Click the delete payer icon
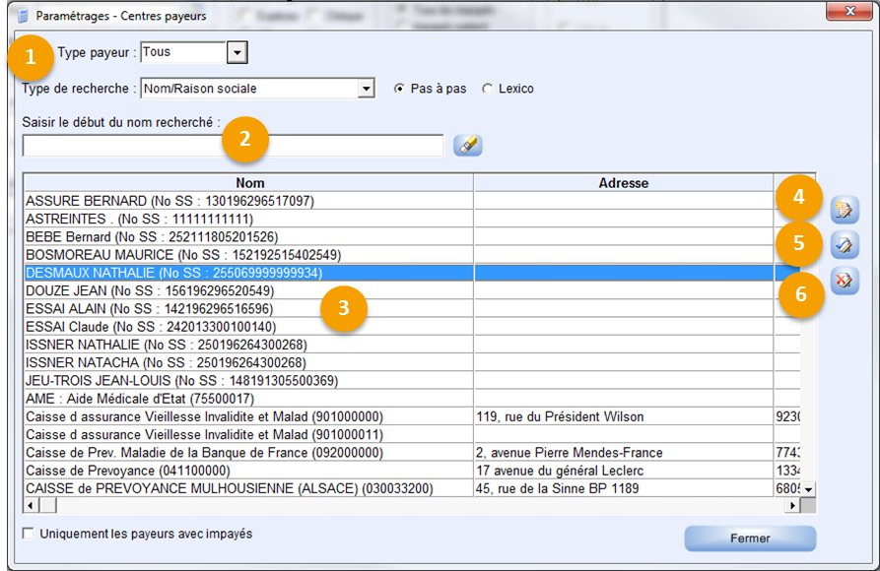Viewport: 880px width, 571px height. 845,281
